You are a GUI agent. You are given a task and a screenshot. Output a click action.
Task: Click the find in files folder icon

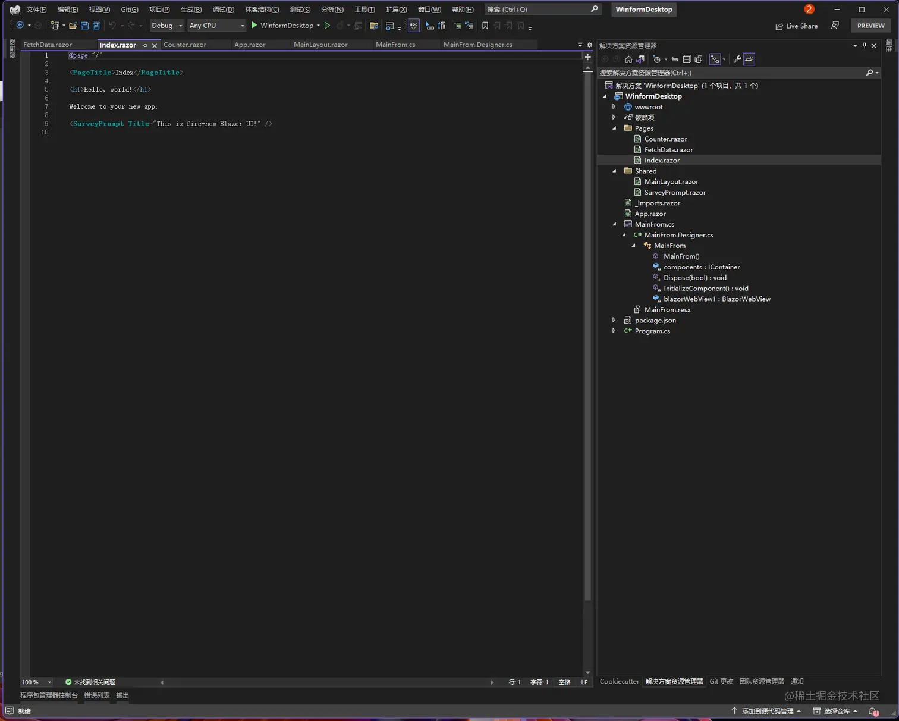tap(374, 26)
